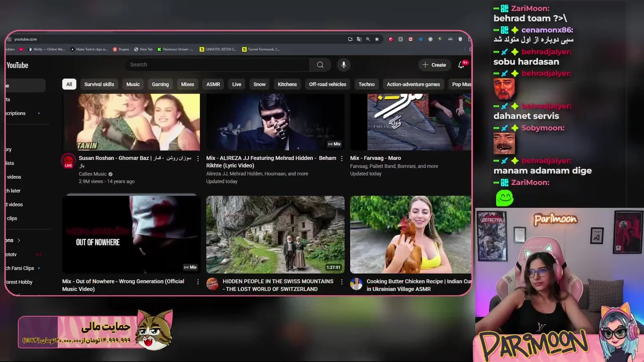This screenshot has height=362, width=644.
Task: Open more options for Hidden People video
Action: 342,282
